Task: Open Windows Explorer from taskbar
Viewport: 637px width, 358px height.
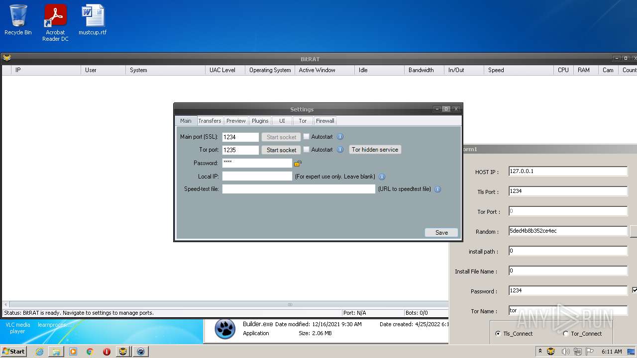Action: [x=56, y=352]
